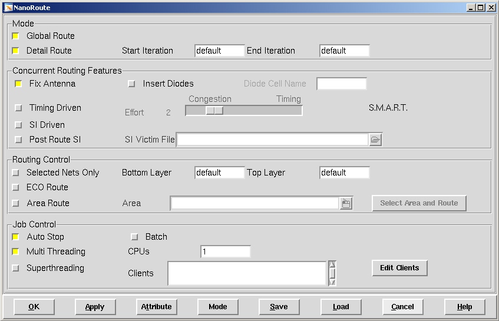Enable the Timing Driven checkbox
The image size is (499, 321).
pyautogui.click(x=18, y=108)
